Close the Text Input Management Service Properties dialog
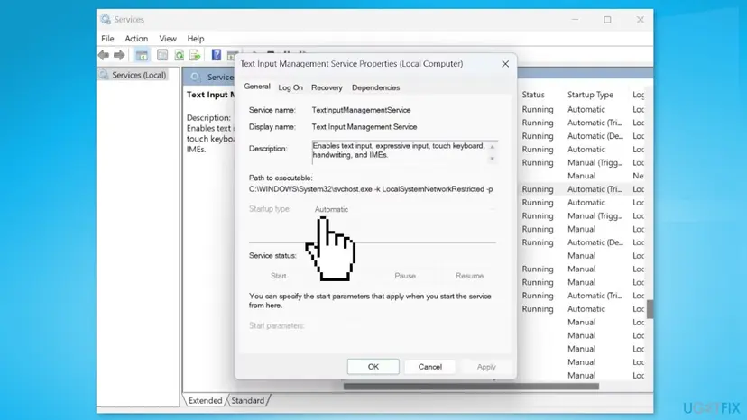The height and width of the screenshot is (420, 747). pyautogui.click(x=505, y=64)
